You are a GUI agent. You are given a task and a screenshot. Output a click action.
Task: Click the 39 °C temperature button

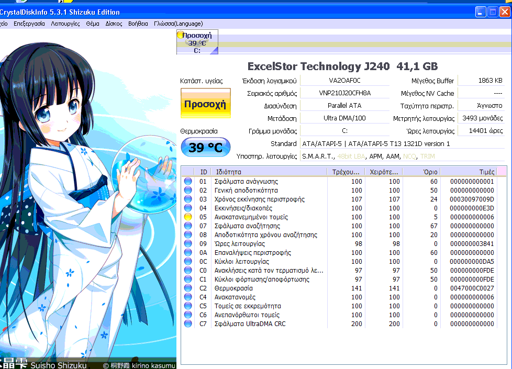(x=205, y=147)
